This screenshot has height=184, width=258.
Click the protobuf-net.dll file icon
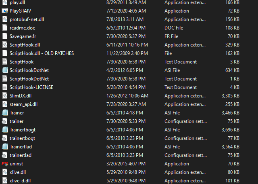pyautogui.click(x=5, y=19)
